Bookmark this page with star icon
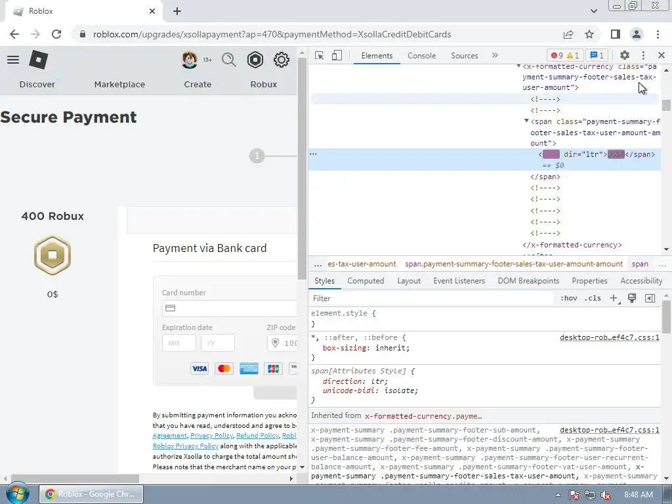Viewport: 672px width, 504px height. tap(589, 34)
